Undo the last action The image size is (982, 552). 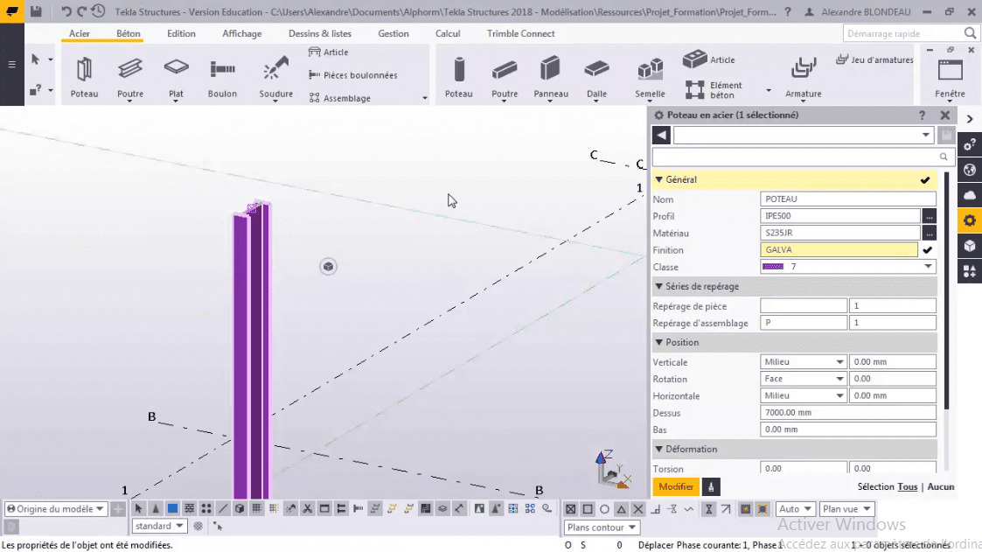pos(66,11)
